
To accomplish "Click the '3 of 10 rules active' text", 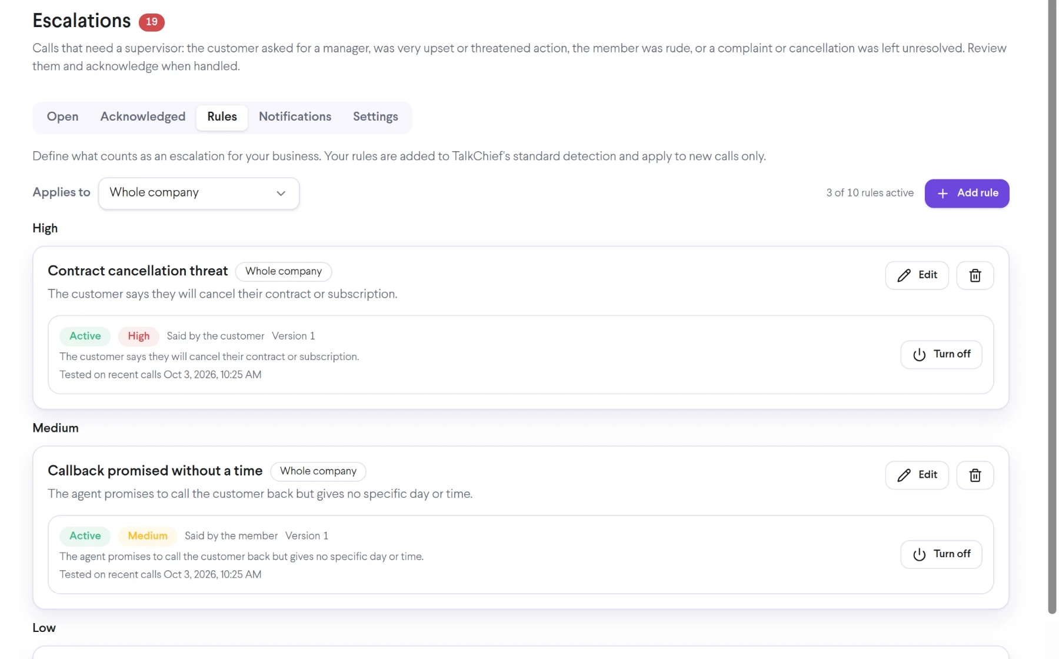I will (x=870, y=193).
